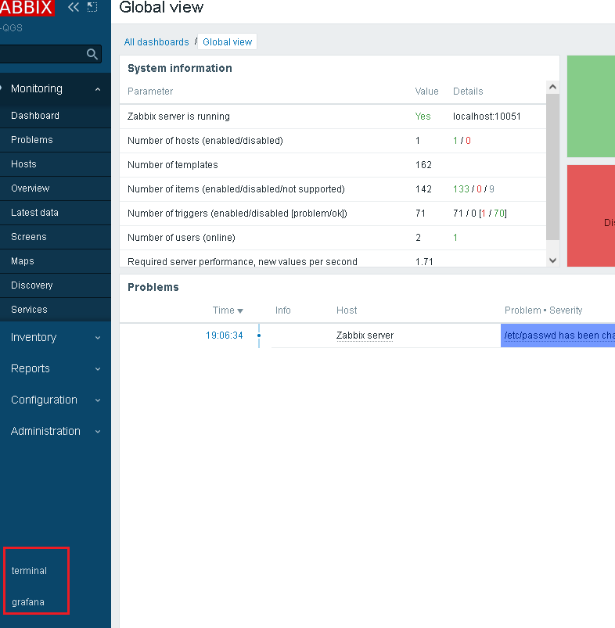Viewport: 615px width, 628px height.
Task: Expand the Administration section
Action: [x=56, y=431]
